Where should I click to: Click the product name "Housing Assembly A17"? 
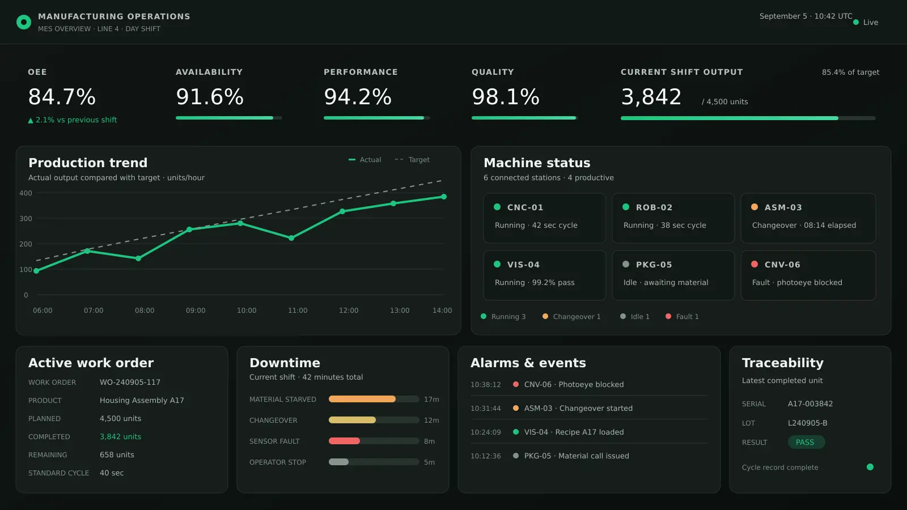[x=142, y=400]
